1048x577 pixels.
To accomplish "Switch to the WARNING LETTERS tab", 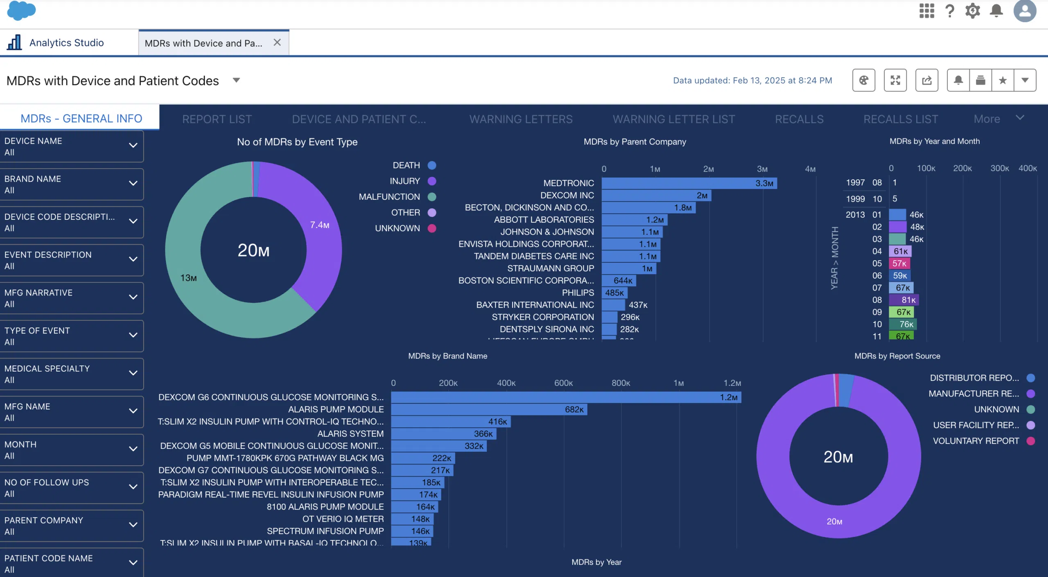I will point(521,119).
